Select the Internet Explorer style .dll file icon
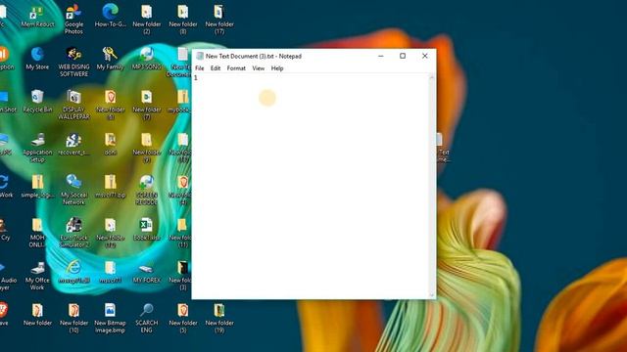This screenshot has height=352, width=627. [x=73, y=272]
